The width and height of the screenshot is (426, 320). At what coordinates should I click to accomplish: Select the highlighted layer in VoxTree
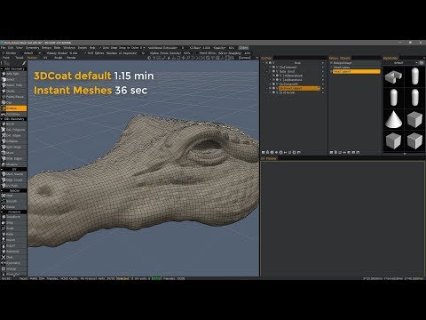pyautogui.click(x=299, y=88)
